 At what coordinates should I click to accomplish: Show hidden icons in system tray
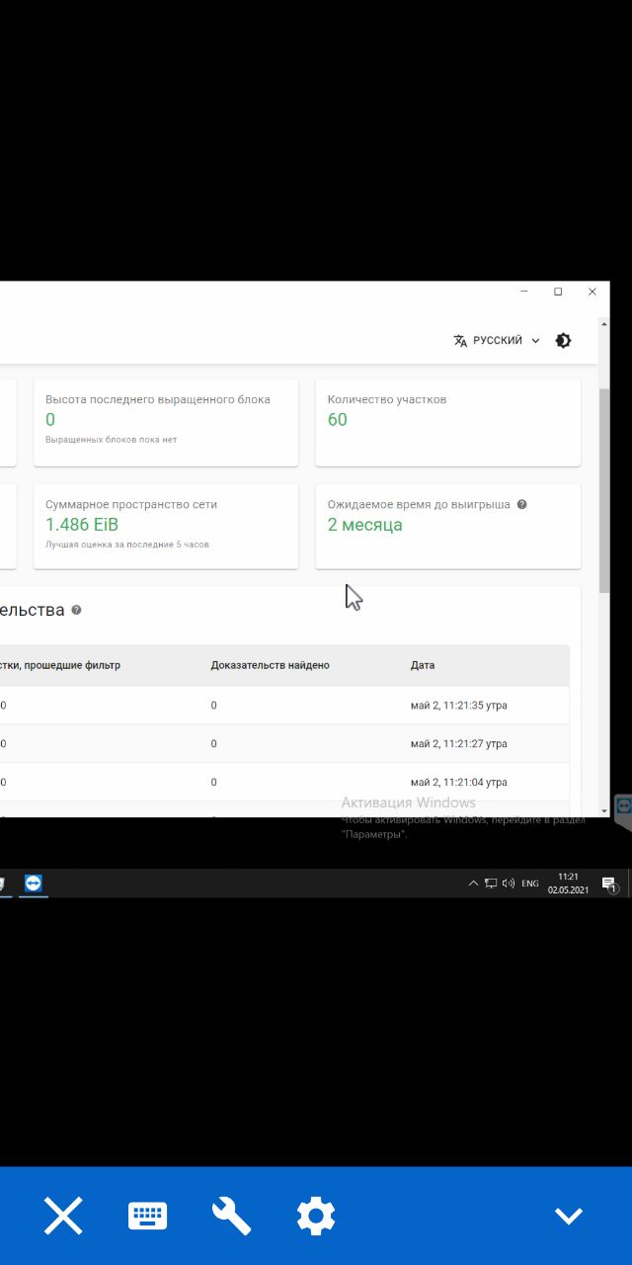[x=473, y=884]
